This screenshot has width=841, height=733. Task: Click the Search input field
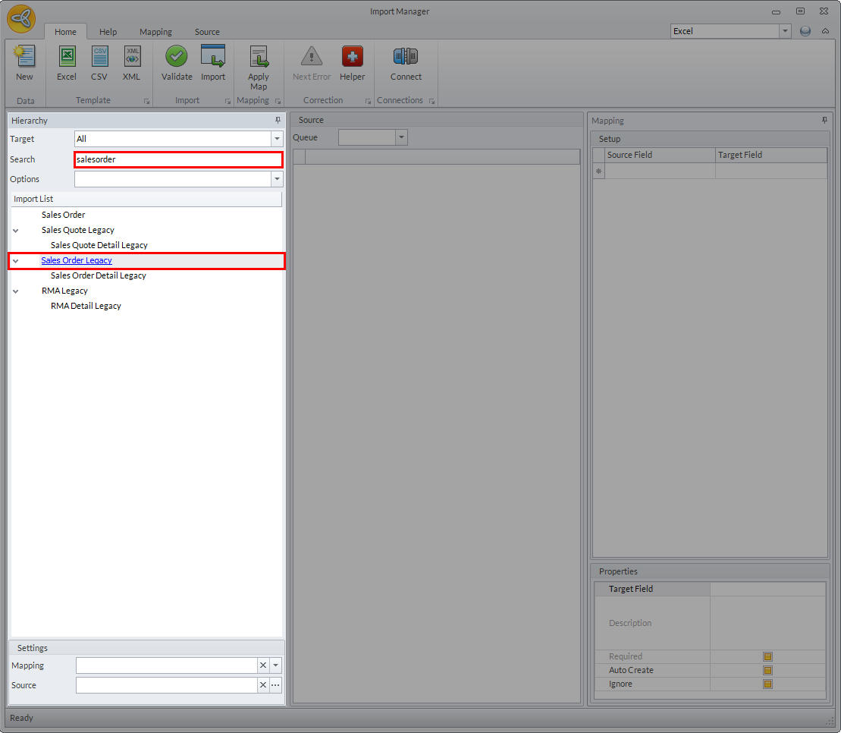pos(178,159)
